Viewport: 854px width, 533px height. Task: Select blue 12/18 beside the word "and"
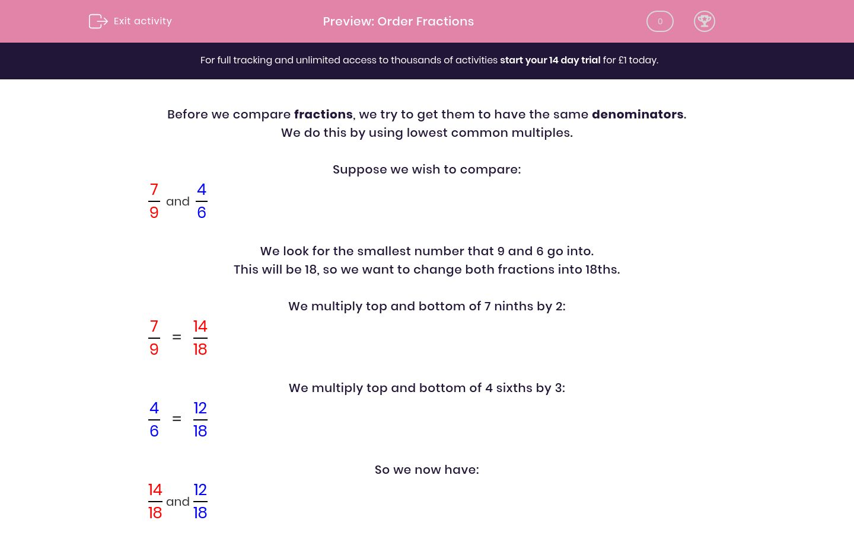click(x=200, y=502)
